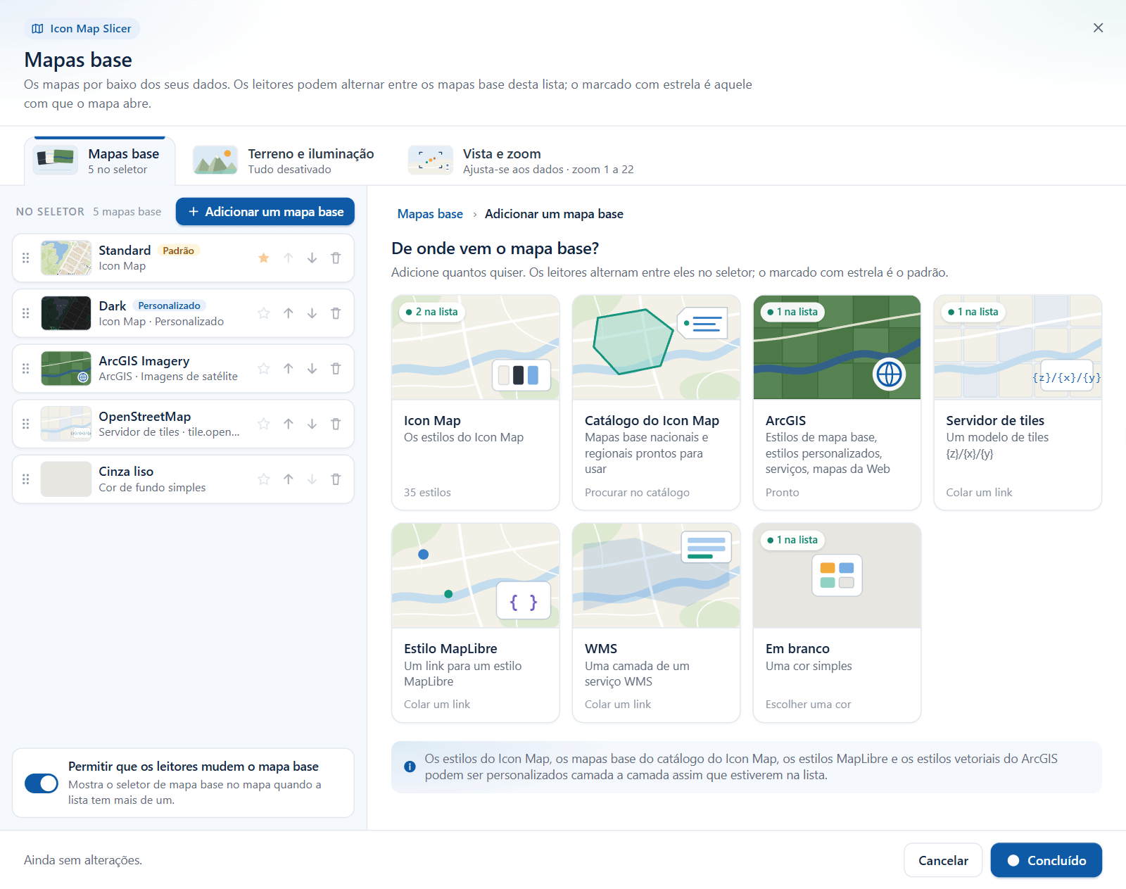Screen dimensions: 1126x889
Task: Click the drag handle of the OpenStreetMap row
Action: 26,424
